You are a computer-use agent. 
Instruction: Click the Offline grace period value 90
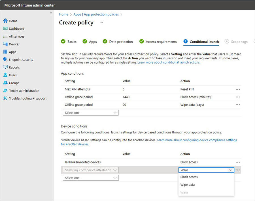[x=124, y=105]
